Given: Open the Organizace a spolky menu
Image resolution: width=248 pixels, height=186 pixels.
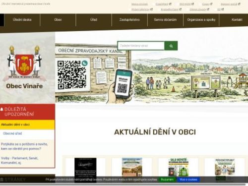Looking at the screenshot, I should point(201,20).
